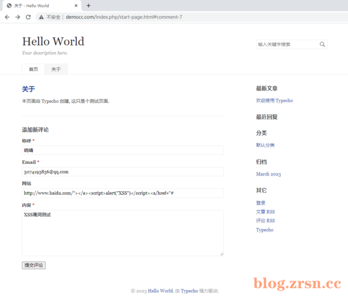Image resolution: width=348 pixels, height=298 pixels.
Task: Click the not secure warning icon
Action: (41, 17)
